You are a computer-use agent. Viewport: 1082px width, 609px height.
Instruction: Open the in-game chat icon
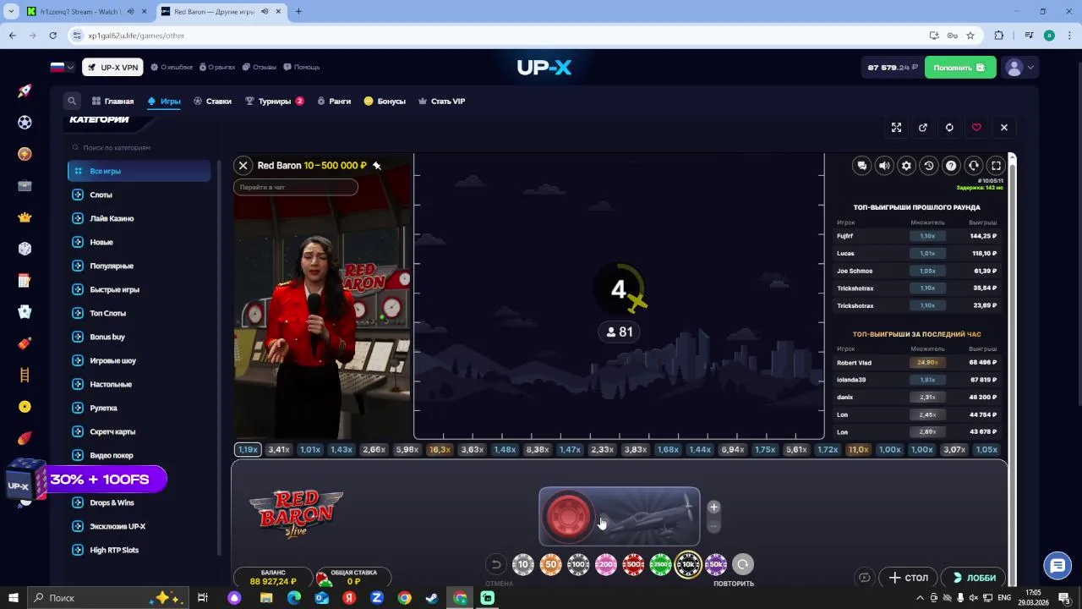pos(861,166)
